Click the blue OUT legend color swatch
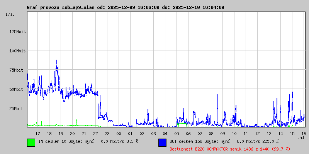Screen dimensions: 309x154 [x=162, y=142]
